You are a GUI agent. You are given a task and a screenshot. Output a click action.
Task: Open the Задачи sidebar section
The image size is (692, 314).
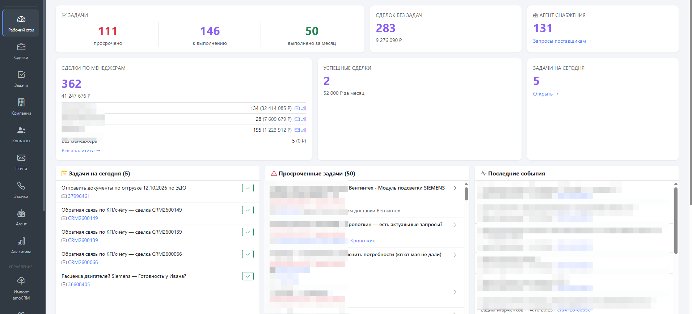point(21,79)
